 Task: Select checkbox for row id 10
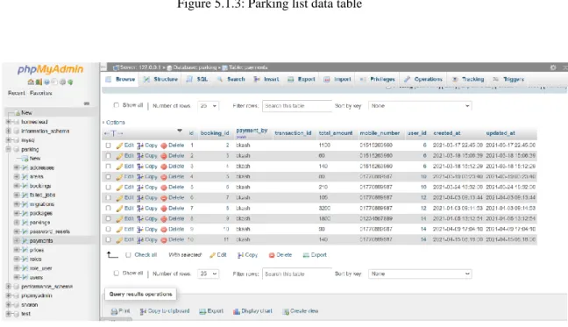109,239
